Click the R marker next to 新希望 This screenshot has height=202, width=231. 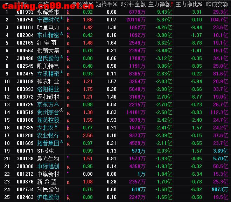tap(68, 182)
